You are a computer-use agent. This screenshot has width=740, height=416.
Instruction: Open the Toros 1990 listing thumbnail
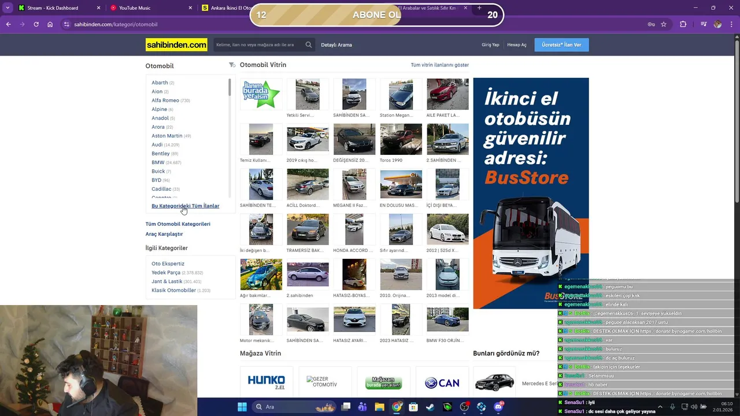pos(401,139)
